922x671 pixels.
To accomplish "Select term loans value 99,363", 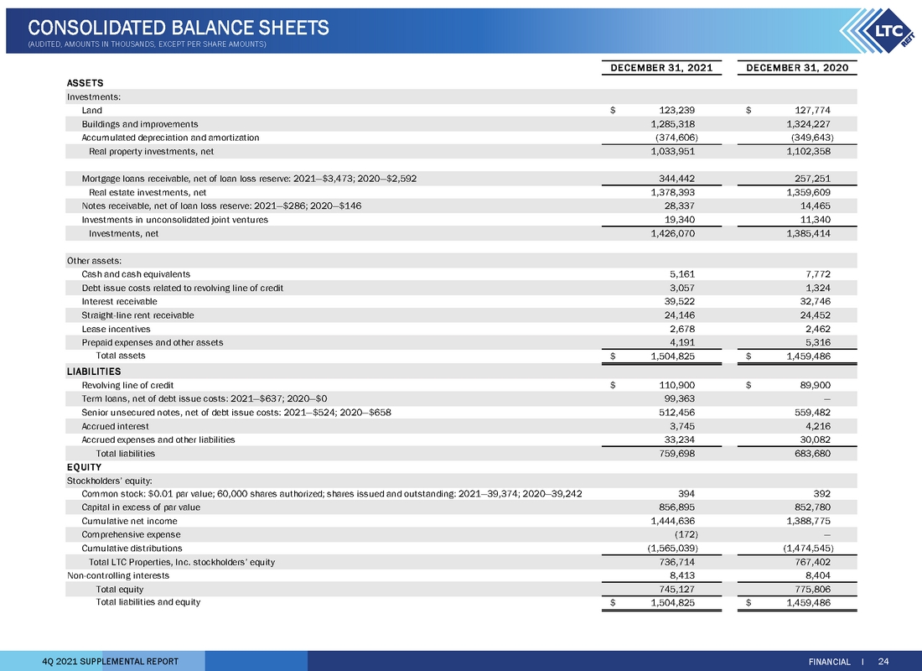I will (x=679, y=398).
